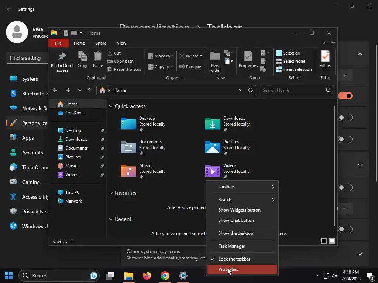Viewport: 378px width, 283px height.
Task: Collapse the Quick access section
Action: (111, 106)
